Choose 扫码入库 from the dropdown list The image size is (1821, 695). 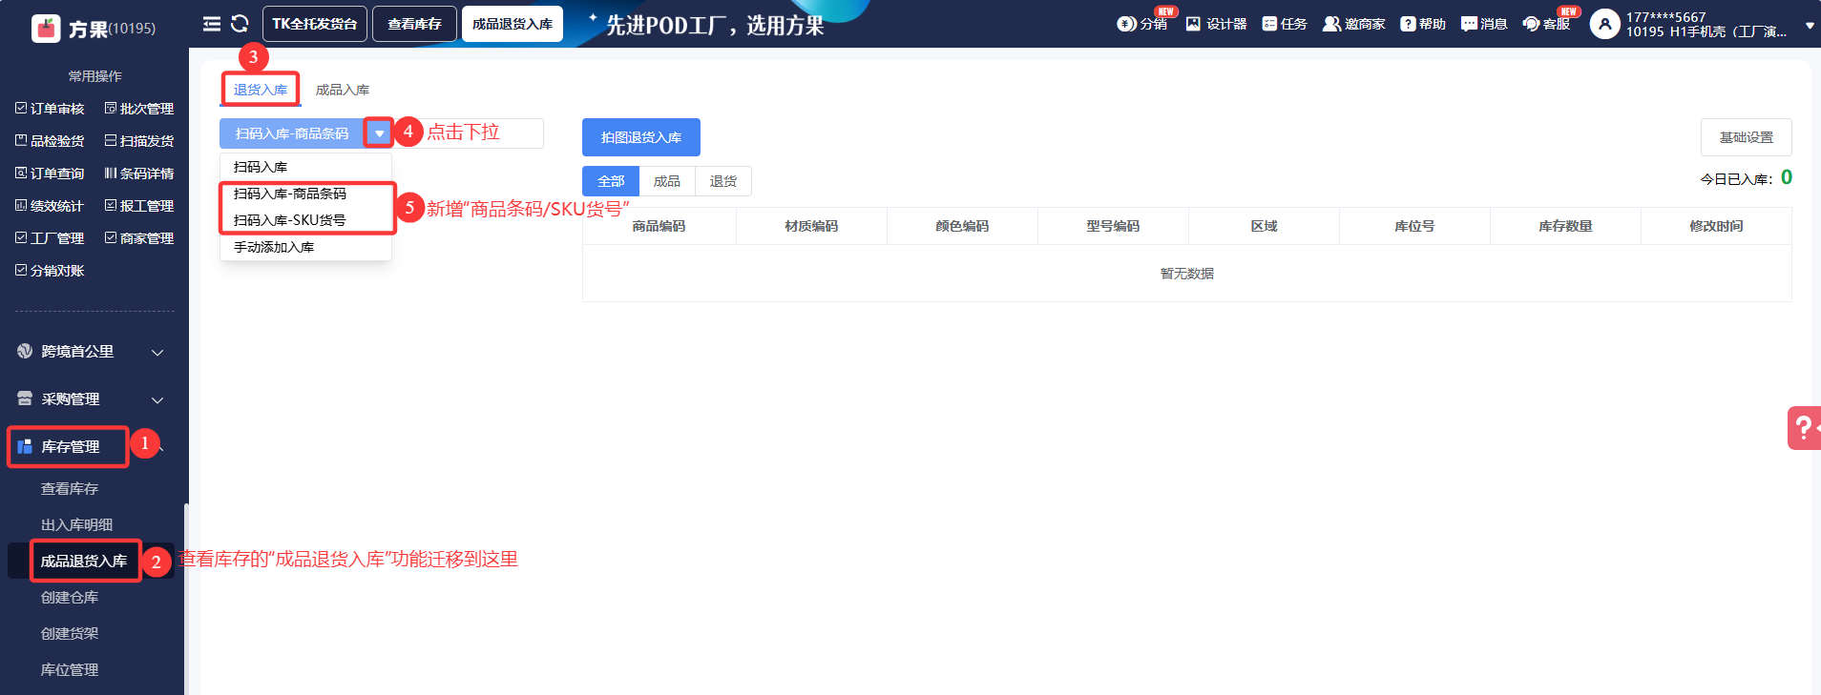pos(305,167)
